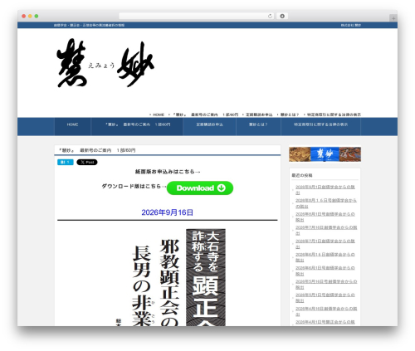
Task: Click the green Download button
Action: click(x=200, y=188)
